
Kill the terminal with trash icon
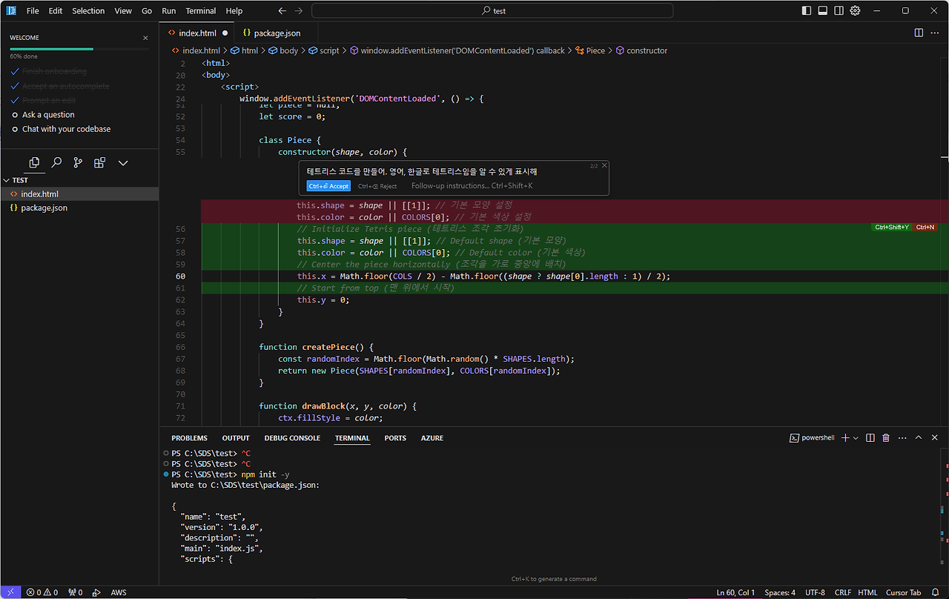(x=885, y=438)
